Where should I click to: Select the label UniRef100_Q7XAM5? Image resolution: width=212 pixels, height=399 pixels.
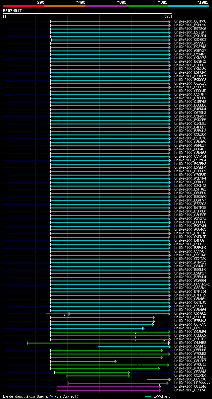tap(190, 76)
